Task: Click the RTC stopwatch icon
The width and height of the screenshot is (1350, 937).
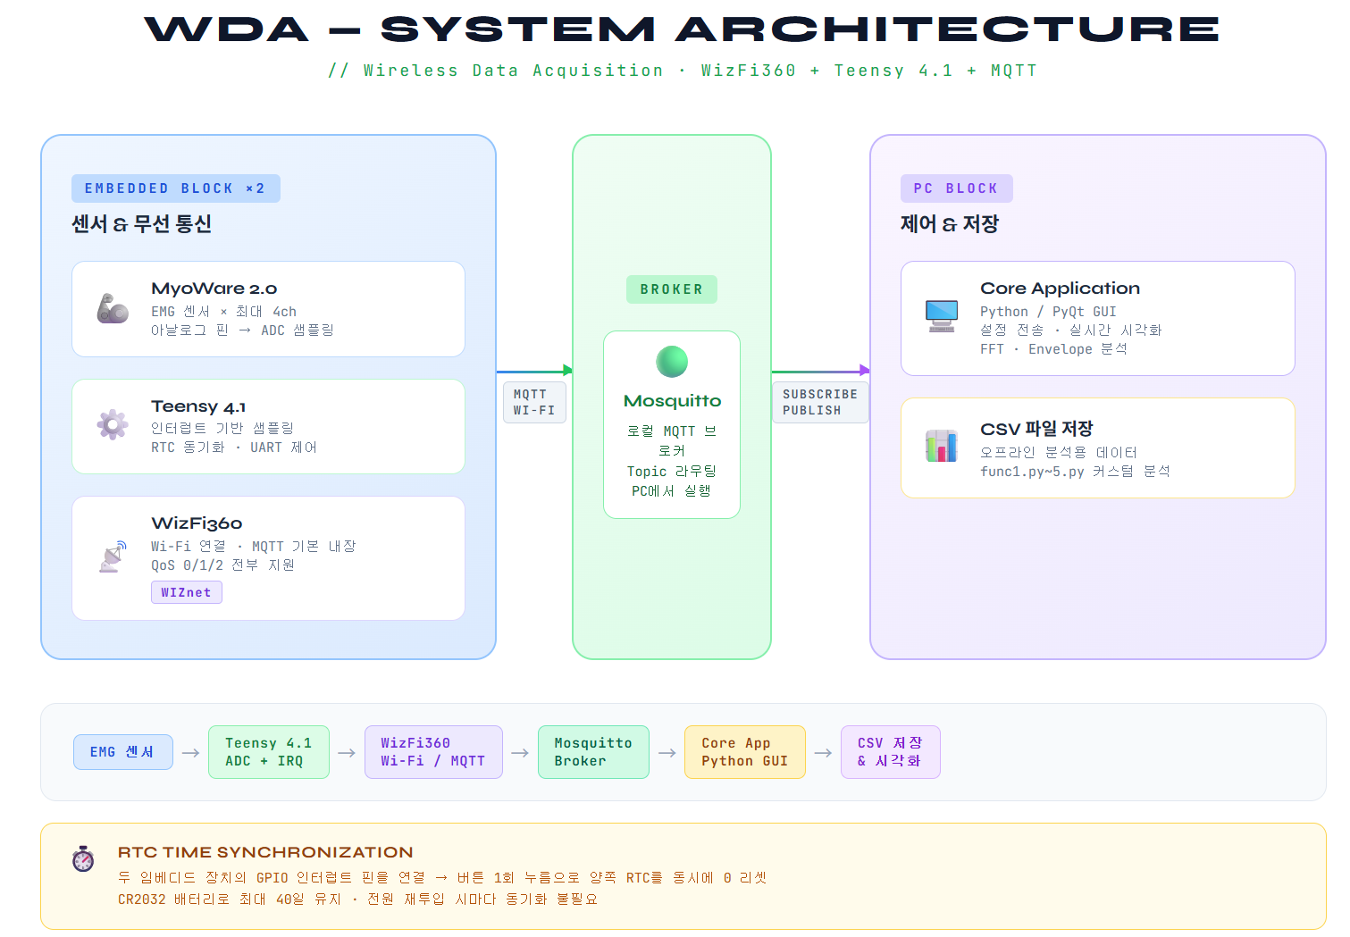Action: [x=83, y=859]
